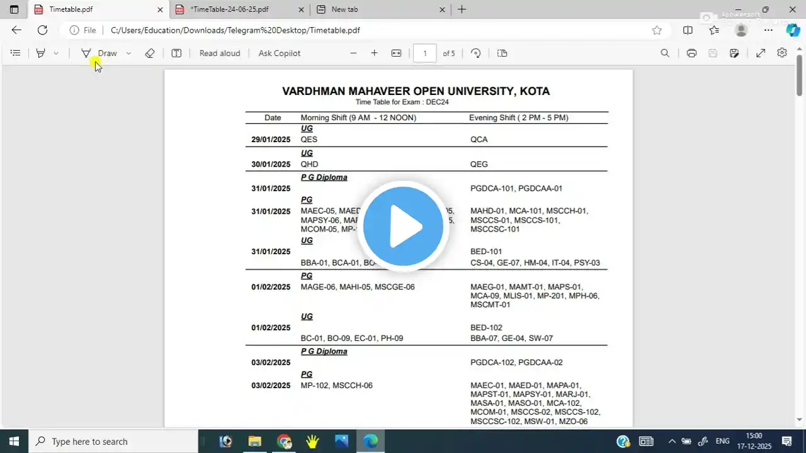Select the heading 'VARDHMAN MAHAVEER OPEN UNIVERSITY, KOTA'
806x453 pixels.
[416, 91]
